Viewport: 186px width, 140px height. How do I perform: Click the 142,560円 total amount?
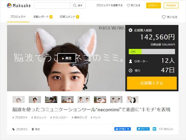click(x=158, y=37)
